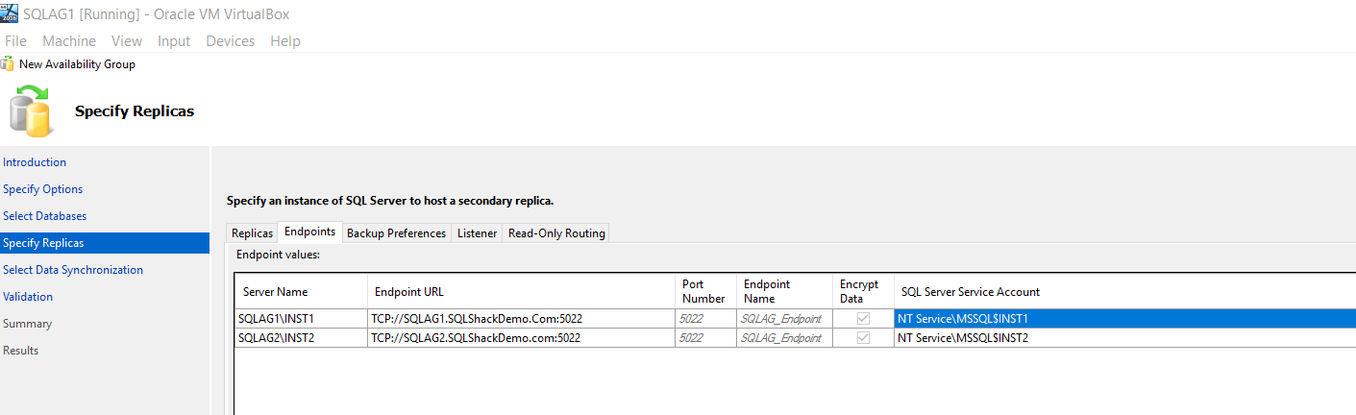
Task: Open the Select Databases wizard page
Action: 44,216
